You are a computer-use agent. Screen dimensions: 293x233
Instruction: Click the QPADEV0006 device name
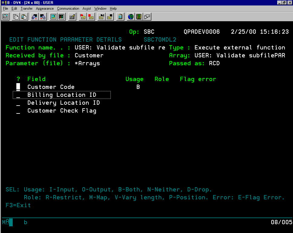click(x=202, y=32)
